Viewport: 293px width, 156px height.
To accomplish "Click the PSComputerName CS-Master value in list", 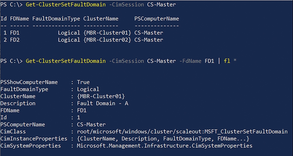I will [x=91, y=125].
